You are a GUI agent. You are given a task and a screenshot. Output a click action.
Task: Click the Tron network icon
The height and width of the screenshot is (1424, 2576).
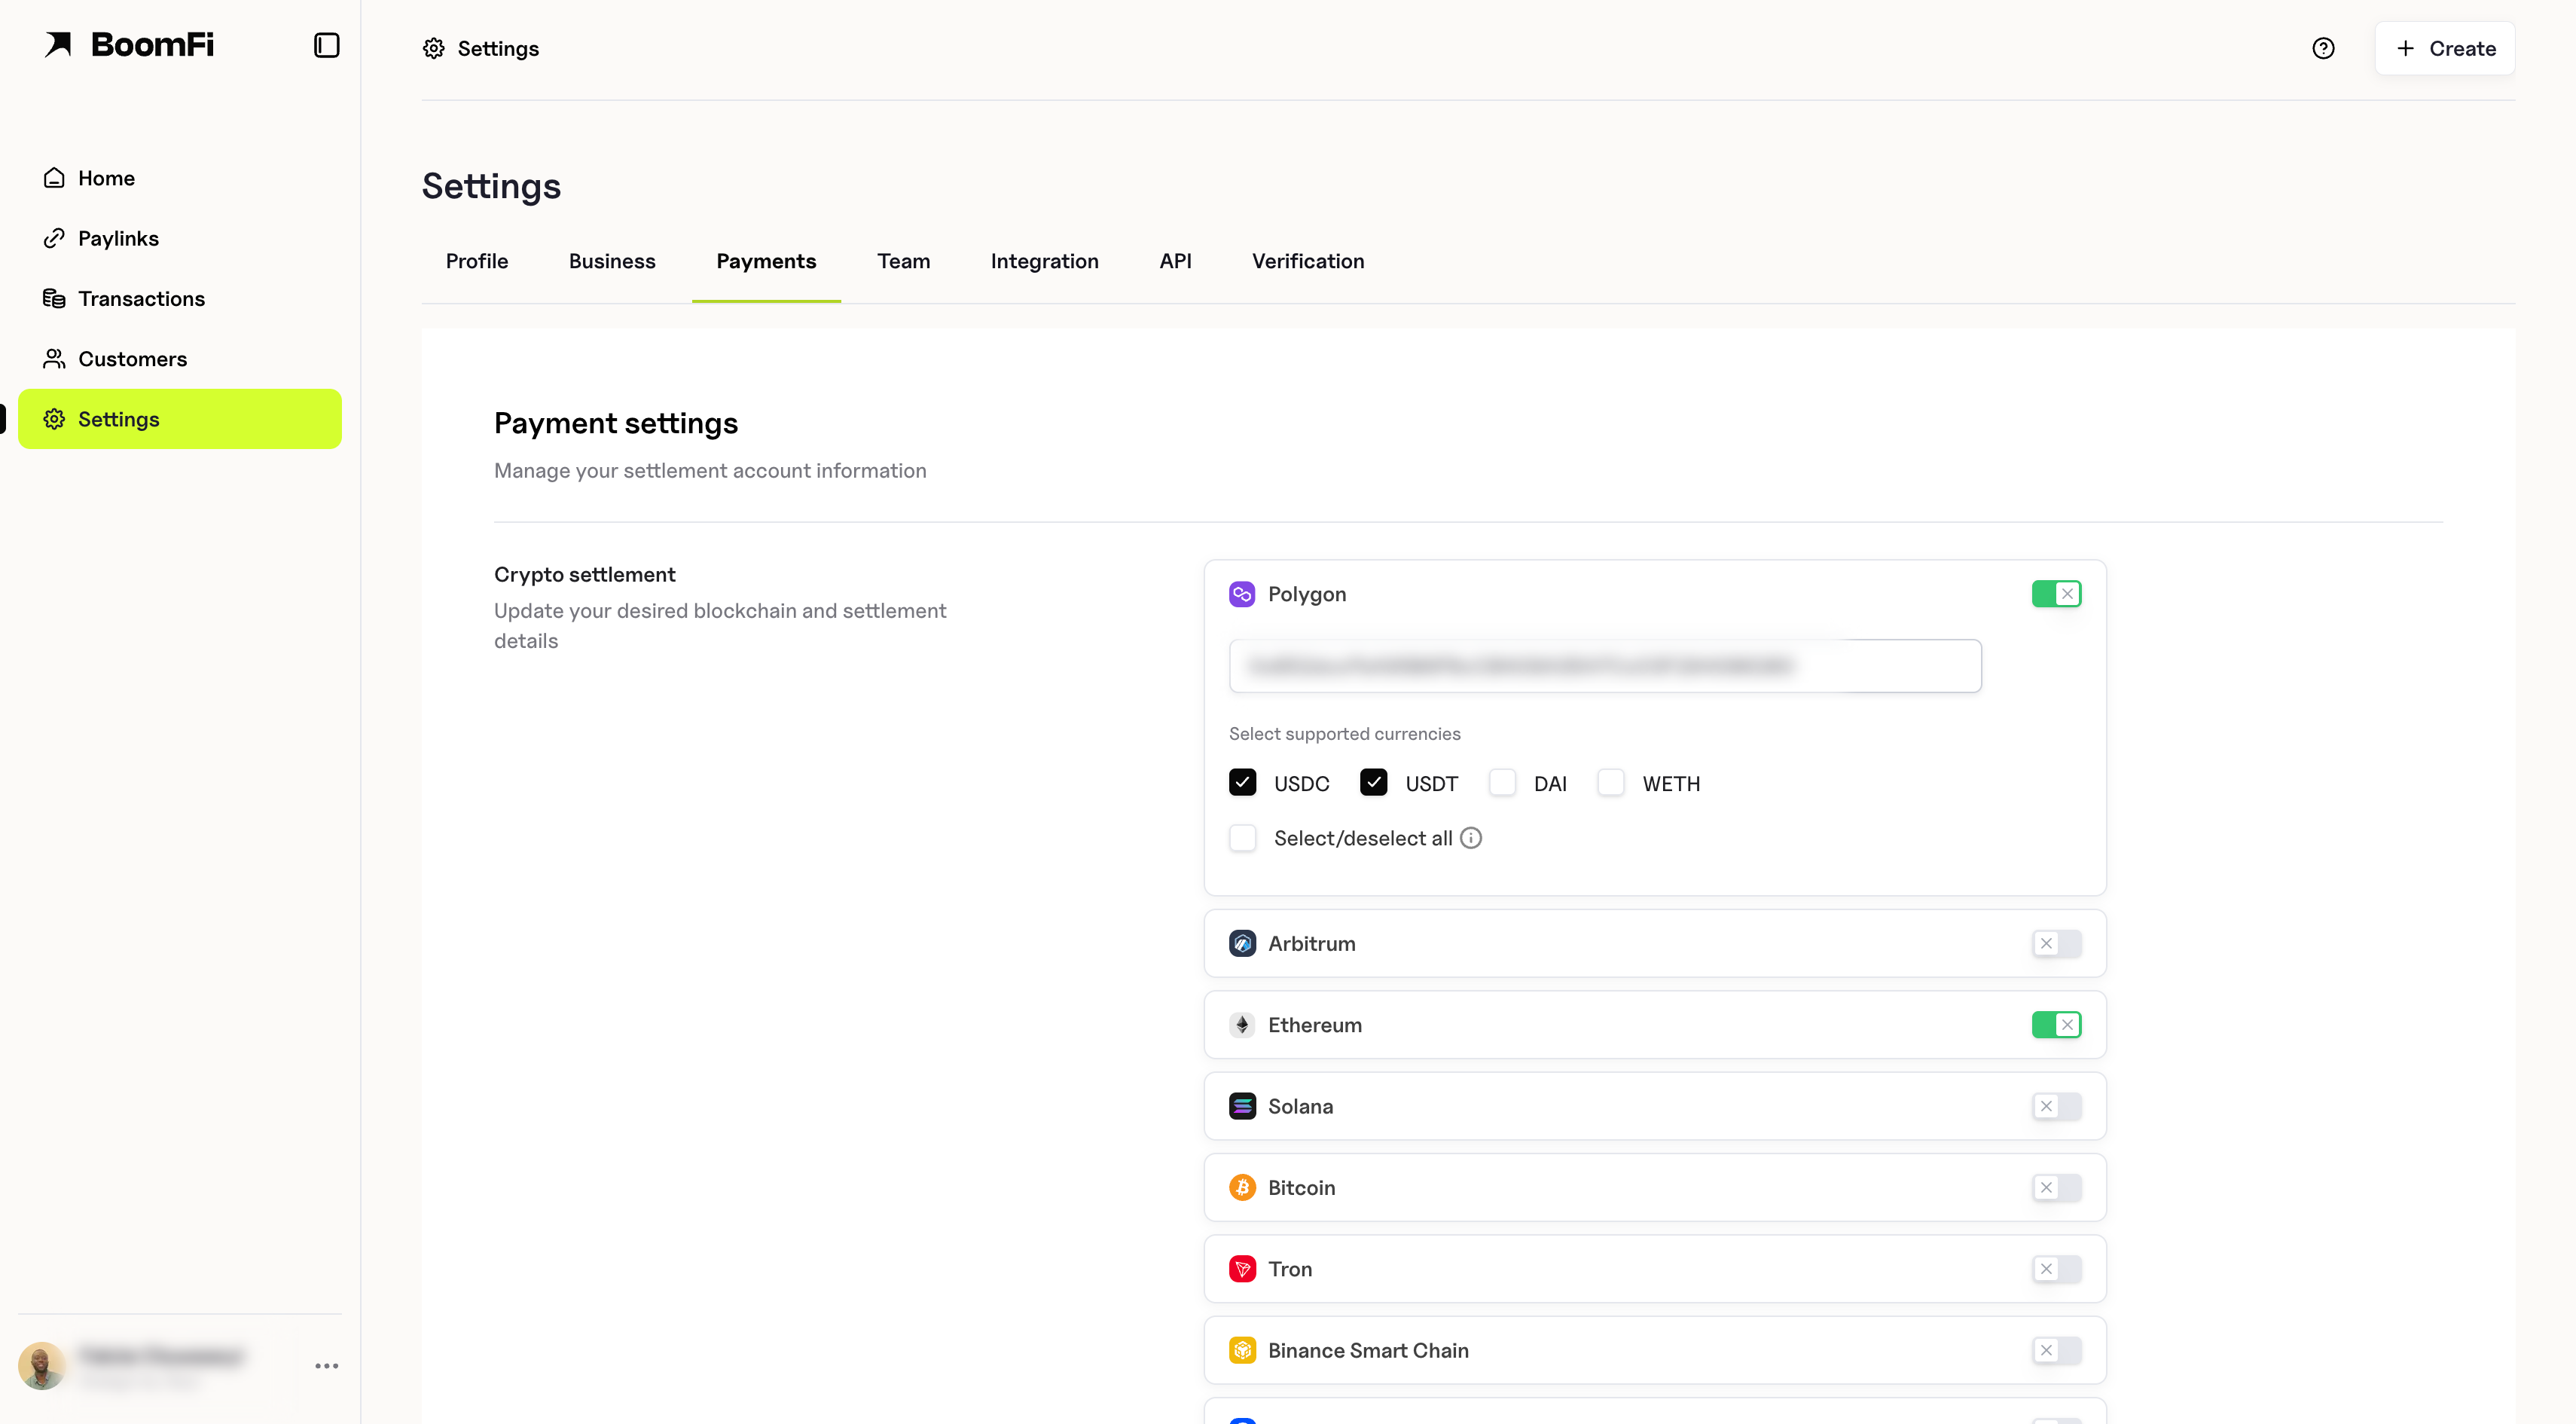click(x=1241, y=1269)
